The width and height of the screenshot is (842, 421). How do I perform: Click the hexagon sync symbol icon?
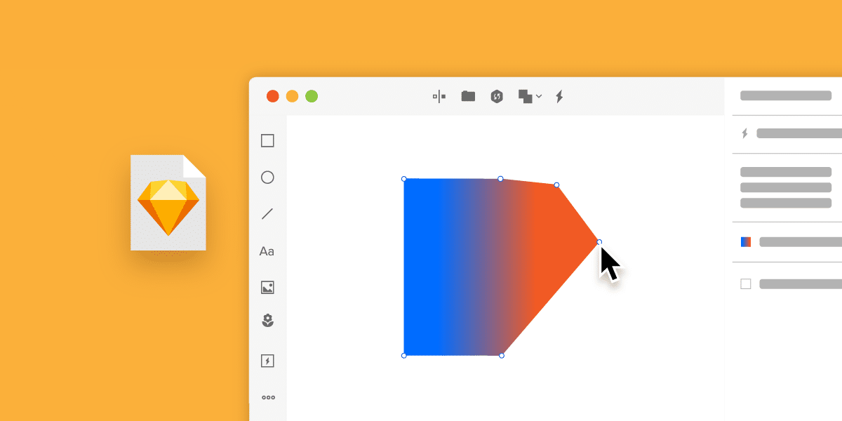497,96
